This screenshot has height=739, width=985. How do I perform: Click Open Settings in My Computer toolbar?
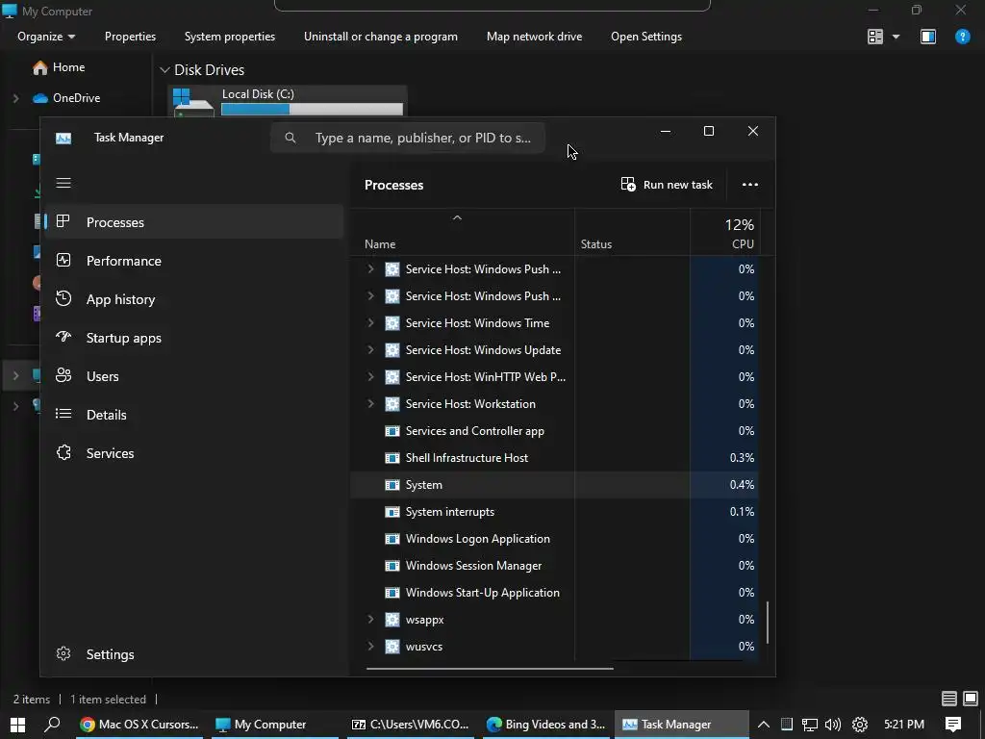click(646, 37)
